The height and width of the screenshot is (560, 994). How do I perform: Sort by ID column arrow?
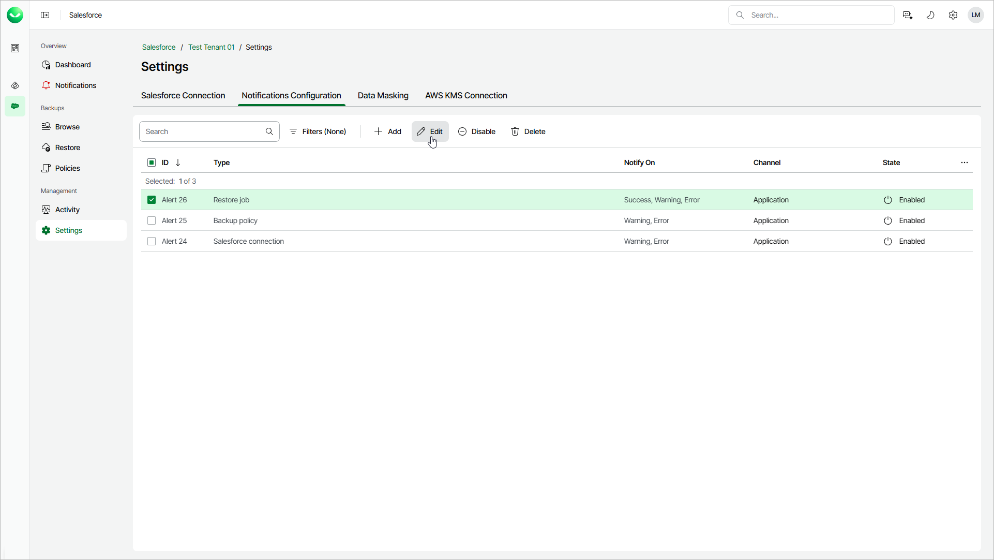[x=178, y=163]
